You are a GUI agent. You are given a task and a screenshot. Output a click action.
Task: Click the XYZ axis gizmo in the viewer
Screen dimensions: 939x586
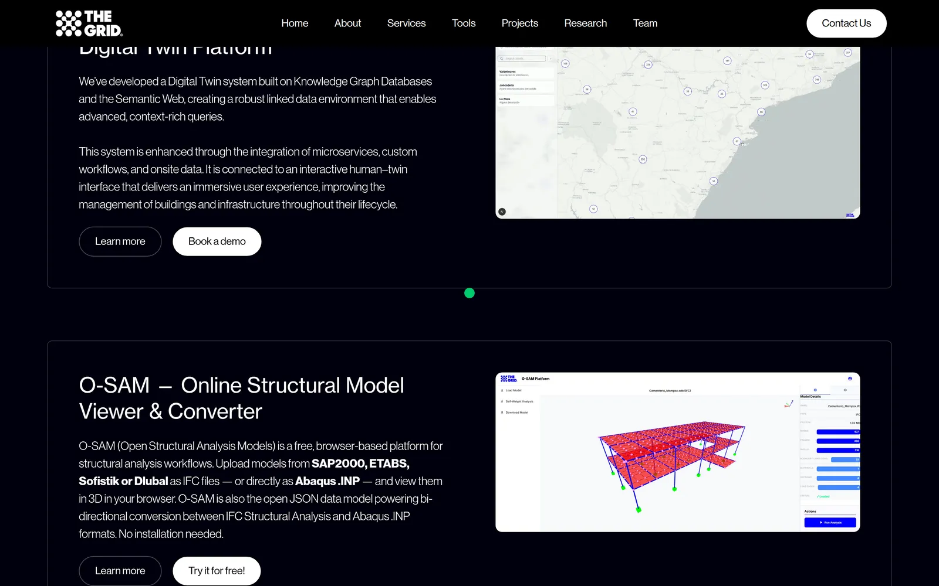(x=788, y=404)
